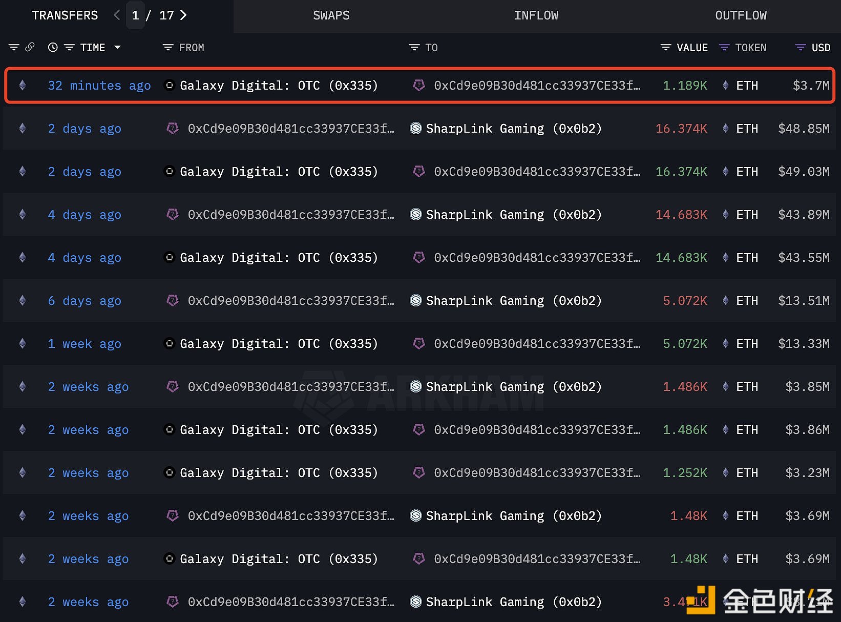Click the chain link filter icon
Screen dimensions: 841x622
click(30, 47)
